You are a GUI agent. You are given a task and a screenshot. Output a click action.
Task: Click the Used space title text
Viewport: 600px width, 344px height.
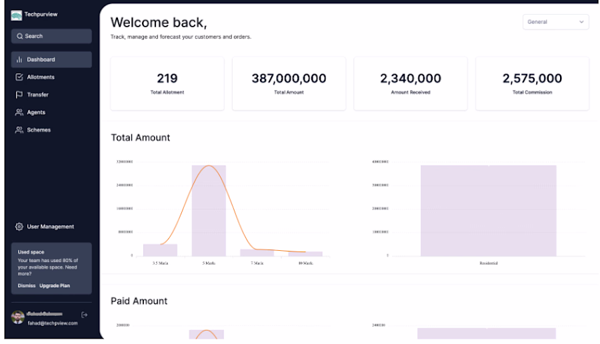(31, 252)
